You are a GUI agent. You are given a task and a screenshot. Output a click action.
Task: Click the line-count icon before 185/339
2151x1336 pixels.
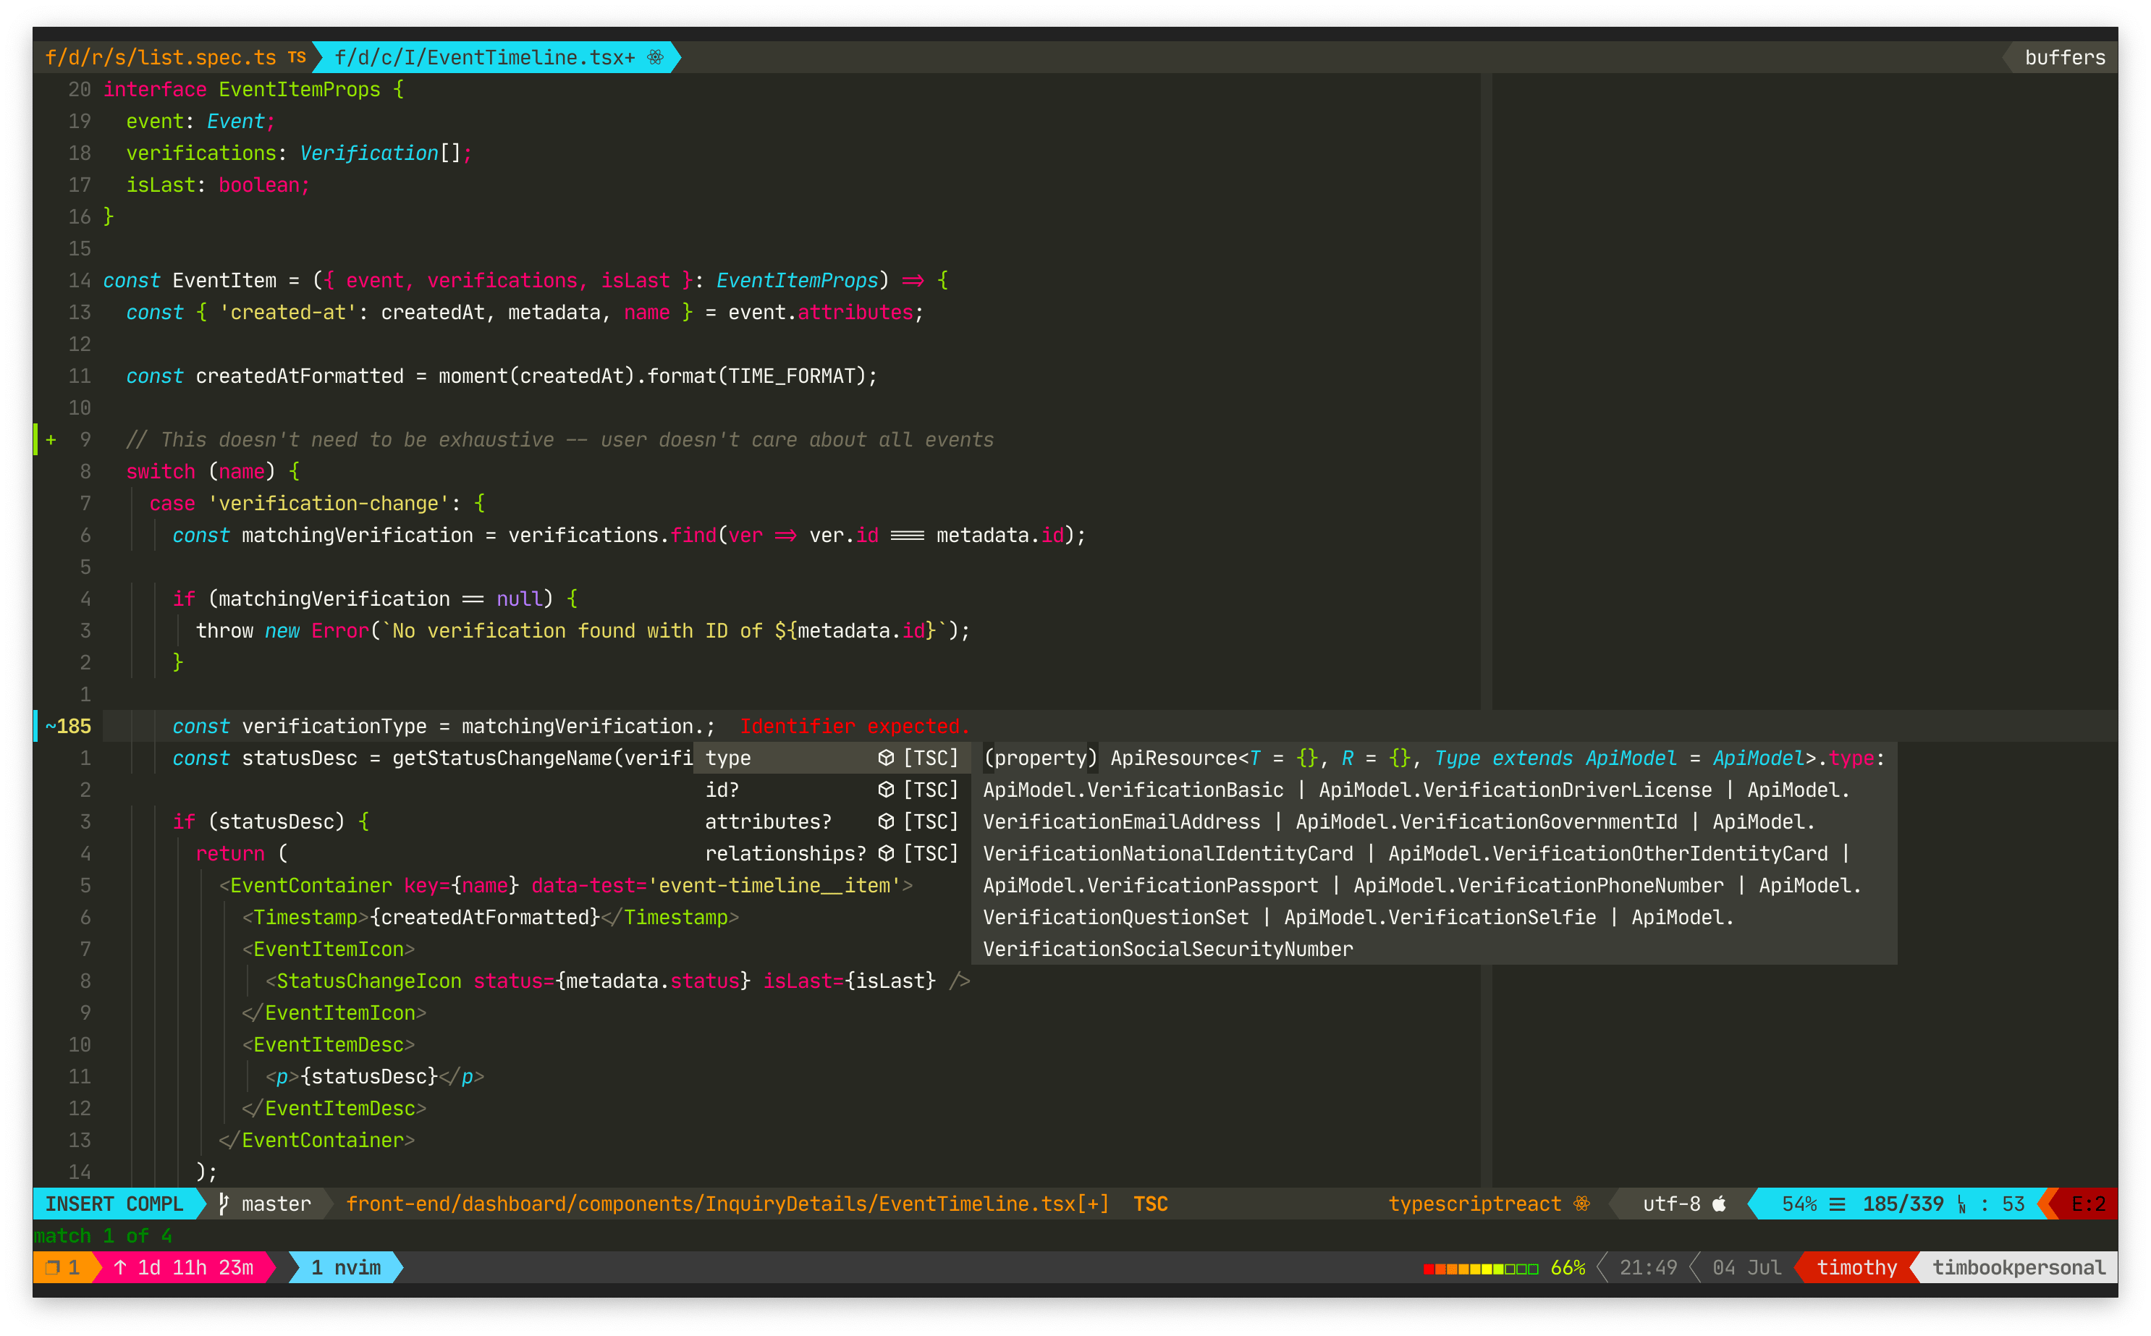pyautogui.click(x=1836, y=1204)
